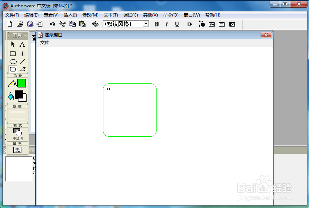Open the Functions window icon
309x208 pixels.
pos(212,24)
